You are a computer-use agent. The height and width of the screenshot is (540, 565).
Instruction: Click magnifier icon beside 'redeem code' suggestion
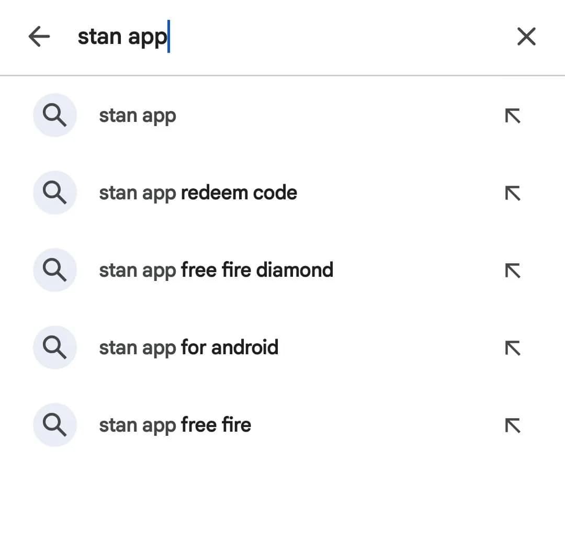[x=54, y=193]
